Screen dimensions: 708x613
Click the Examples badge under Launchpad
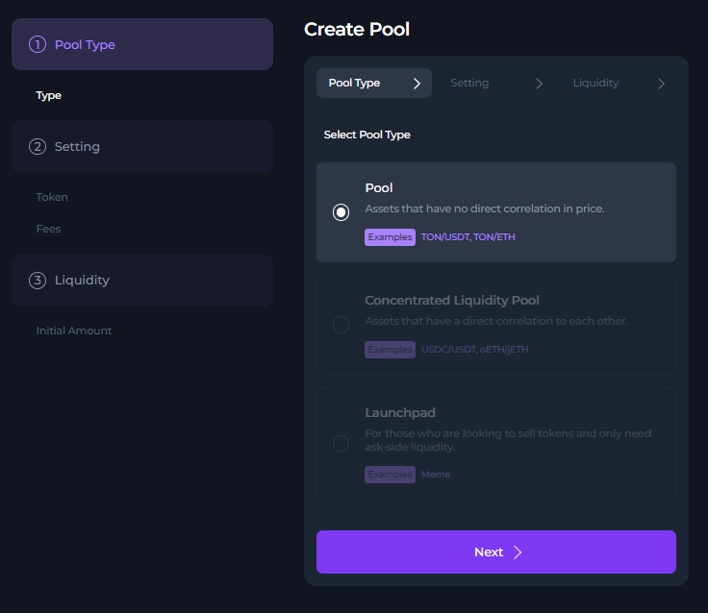(390, 475)
